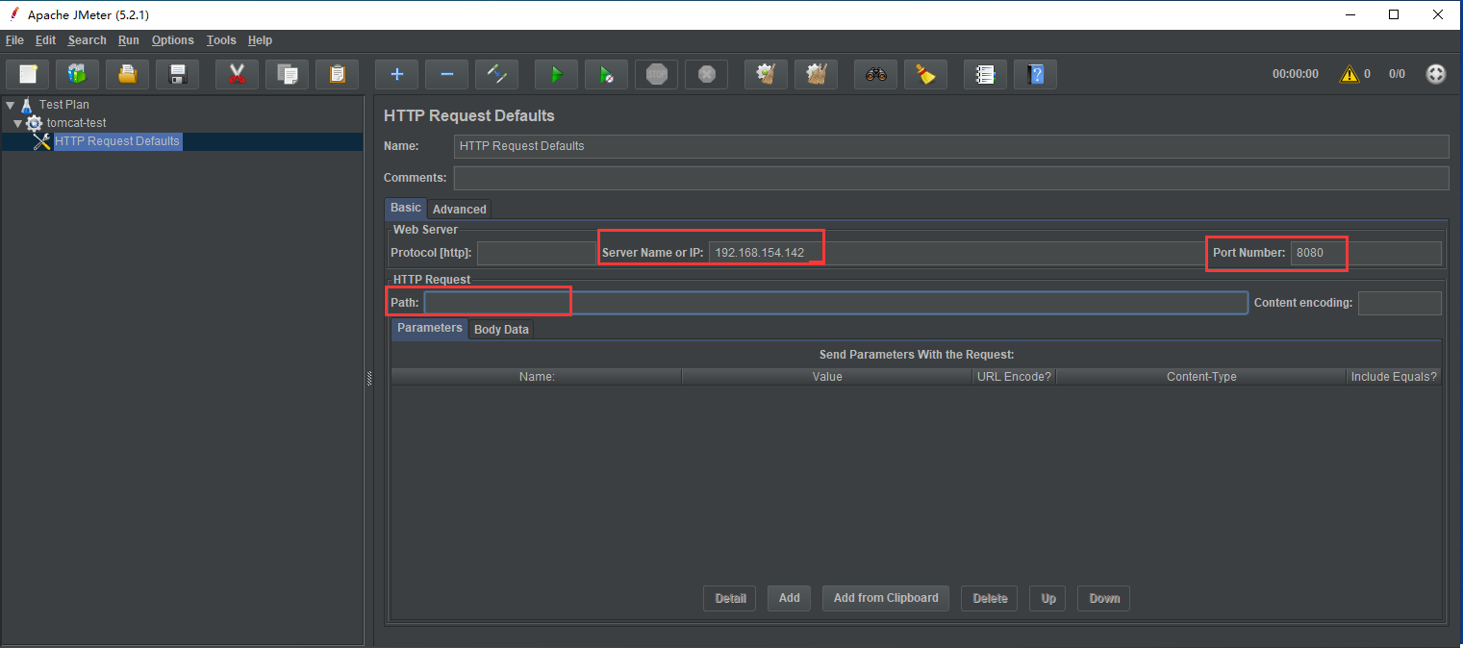Click the Server Name or IP field
Image resolution: width=1463 pixels, height=648 pixels.
point(956,253)
